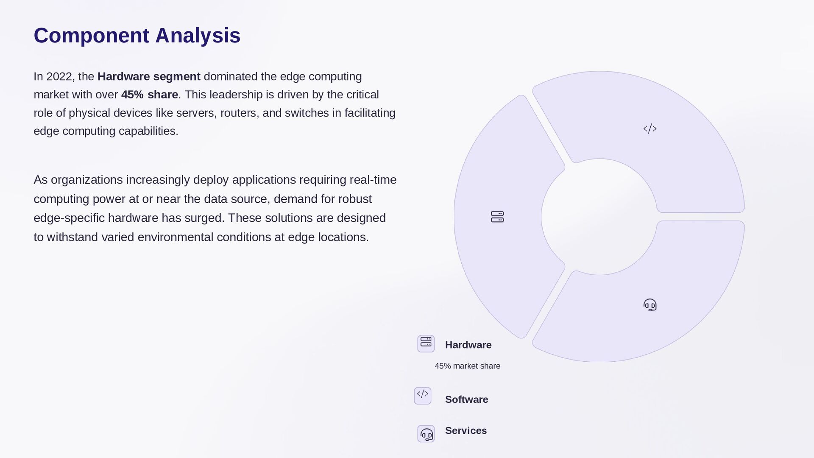
Task: Click the Software legend label
Action: coord(466,399)
